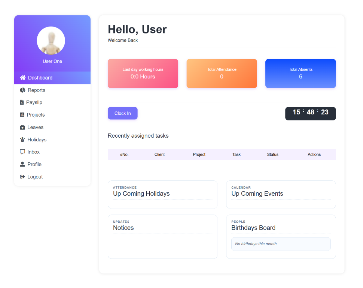Click the Project column header
363x288 pixels.
[199, 154]
